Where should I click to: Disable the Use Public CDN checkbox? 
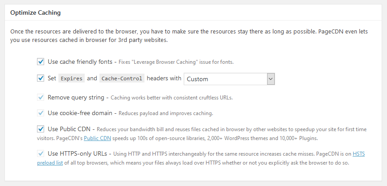(41, 129)
